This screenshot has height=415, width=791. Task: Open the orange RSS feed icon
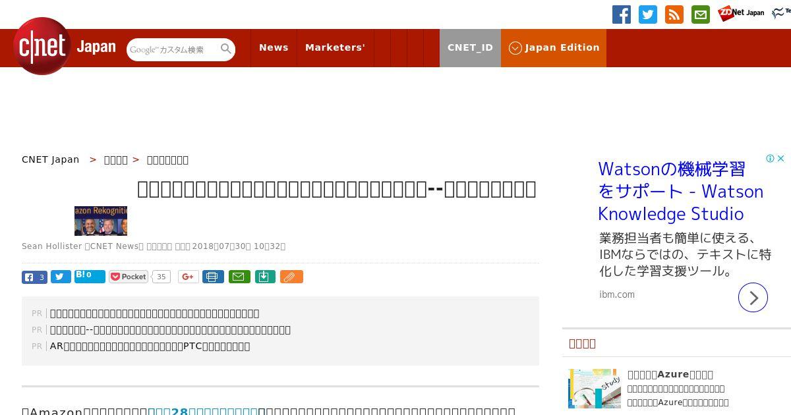(x=674, y=14)
